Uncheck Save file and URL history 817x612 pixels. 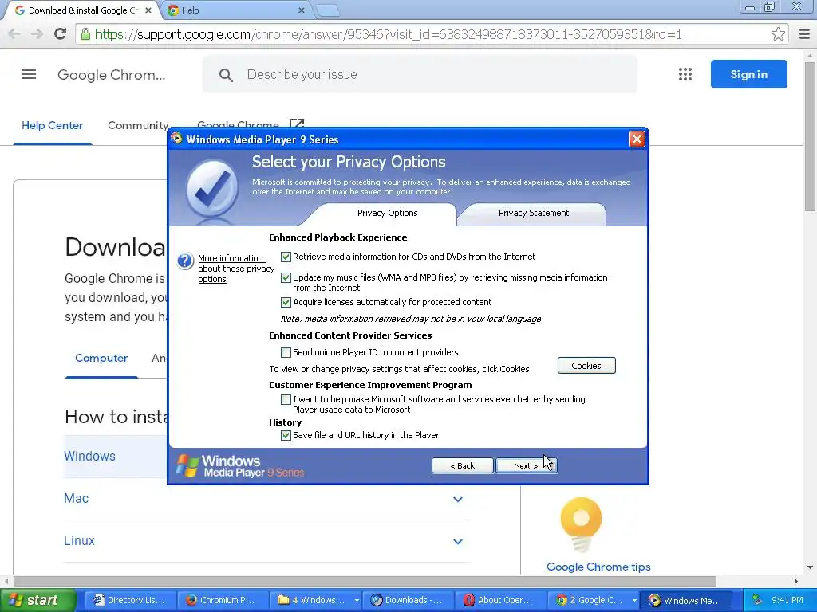tap(286, 435)
